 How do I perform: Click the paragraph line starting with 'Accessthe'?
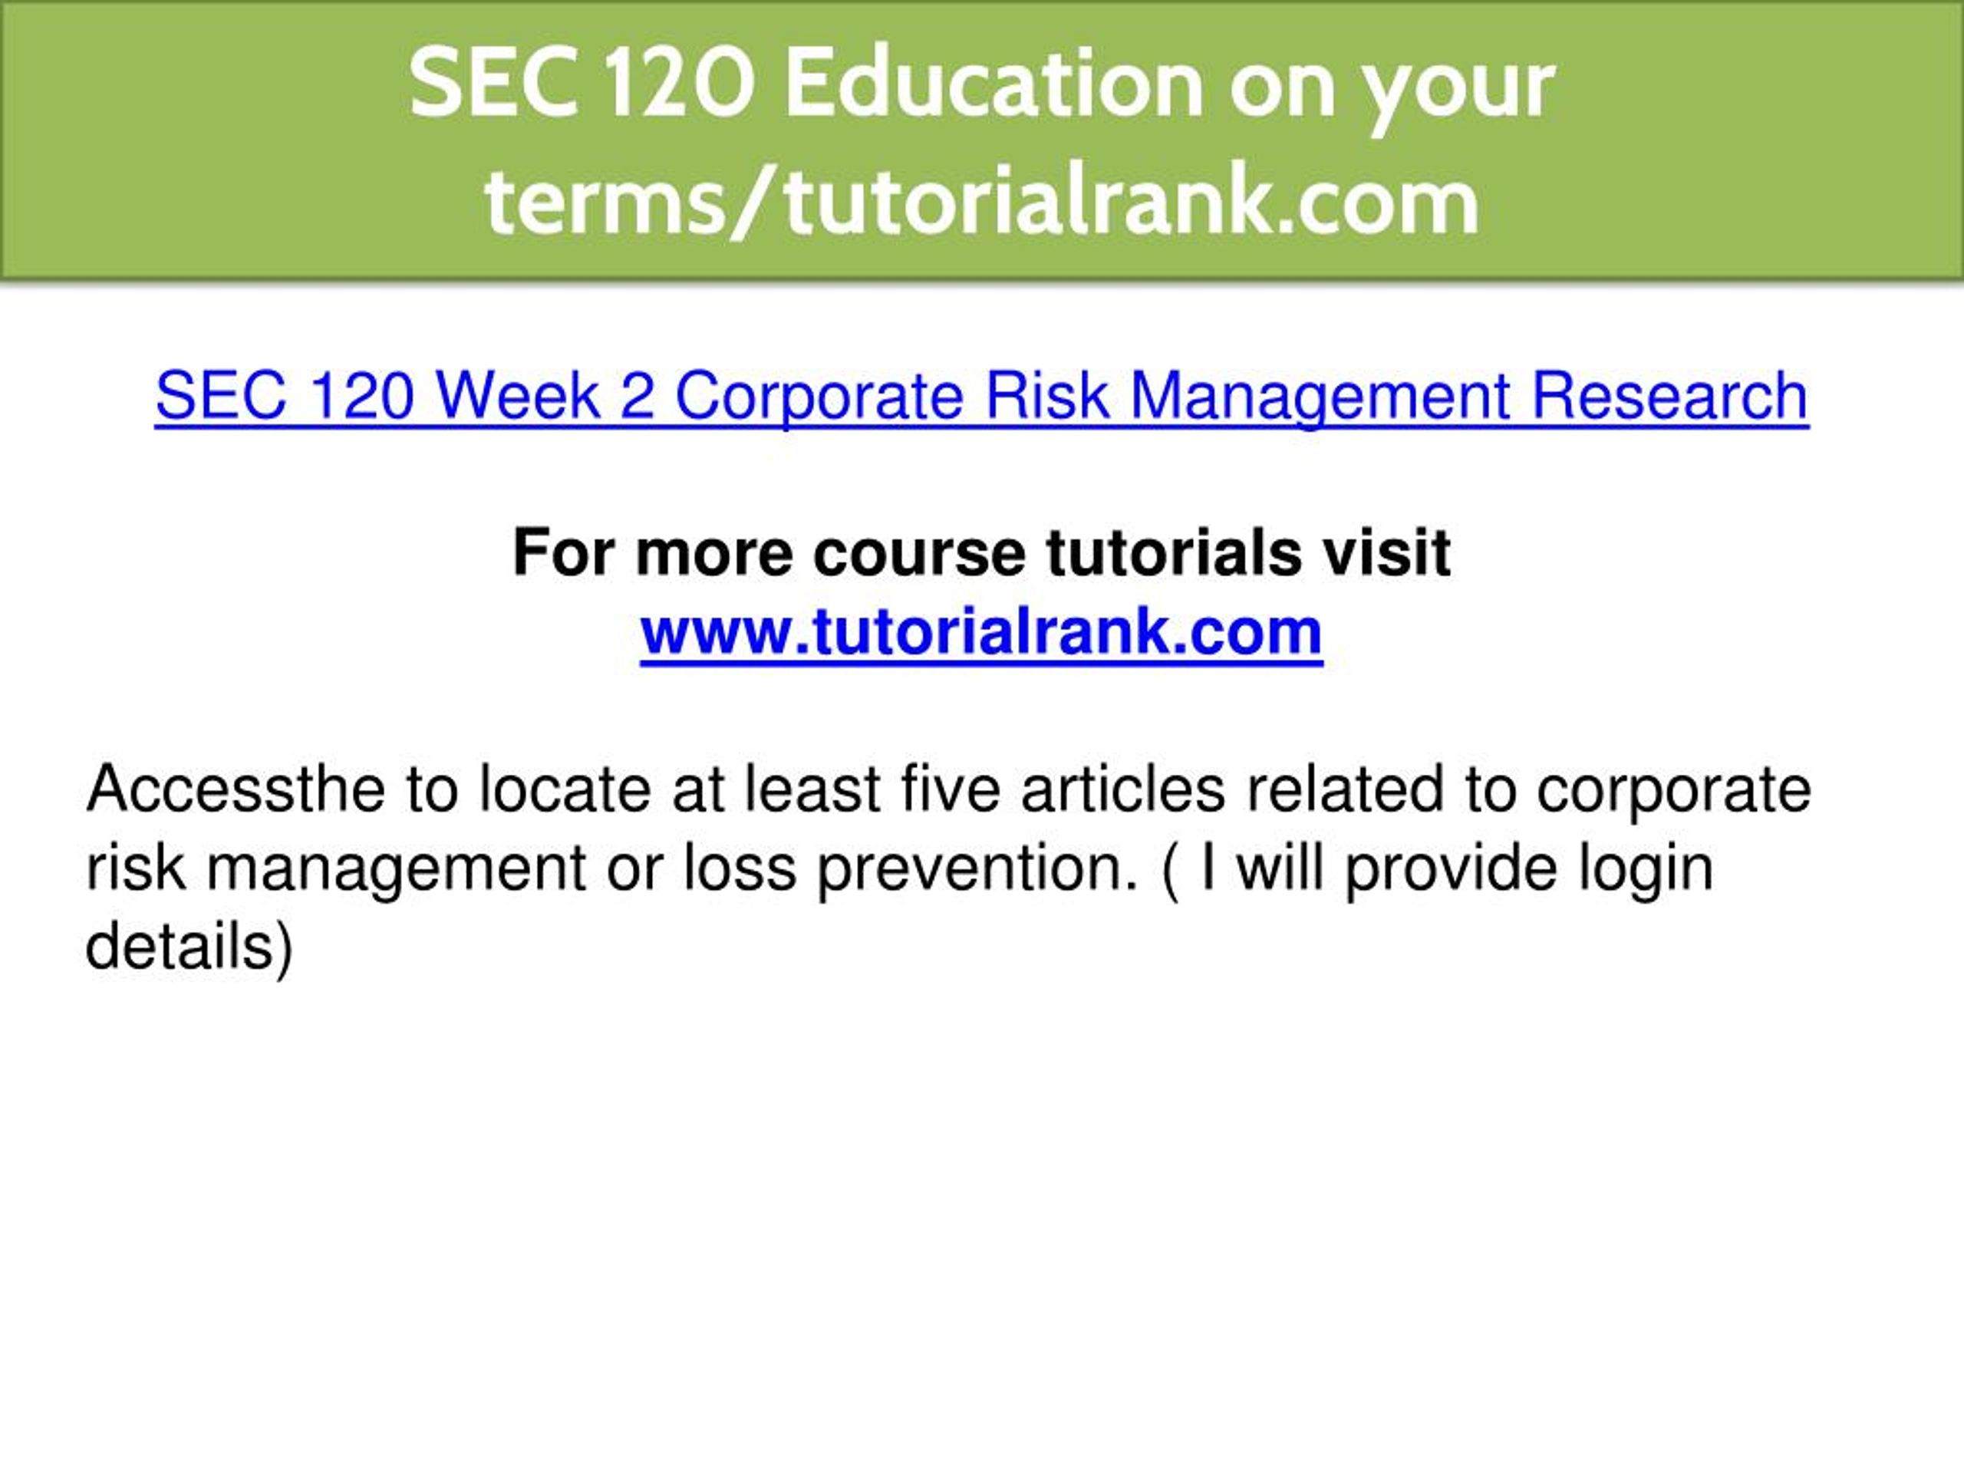(948, 789)
